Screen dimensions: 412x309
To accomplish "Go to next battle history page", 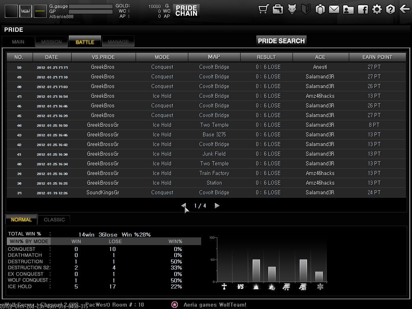I will (x=217, y=206).
